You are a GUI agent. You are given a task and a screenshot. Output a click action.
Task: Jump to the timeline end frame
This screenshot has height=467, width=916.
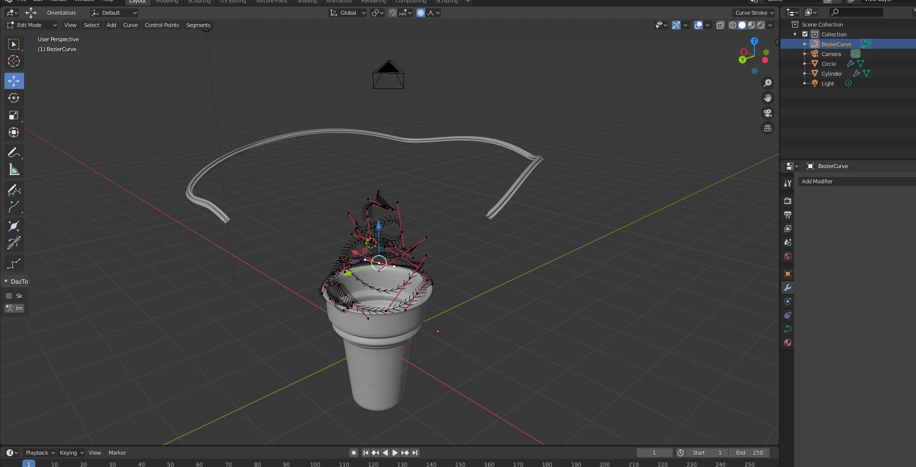coord(415,453)
